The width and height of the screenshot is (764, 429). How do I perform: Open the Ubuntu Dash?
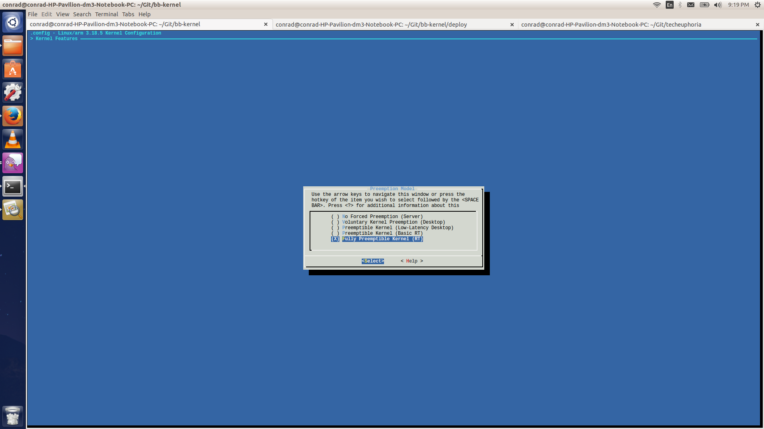pyautogui.click(x=12, y=22)
